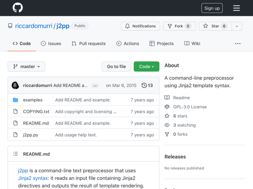Open the j2pp.py file
This screenshot has width=253, height=189.
click(x=31, y=135)
